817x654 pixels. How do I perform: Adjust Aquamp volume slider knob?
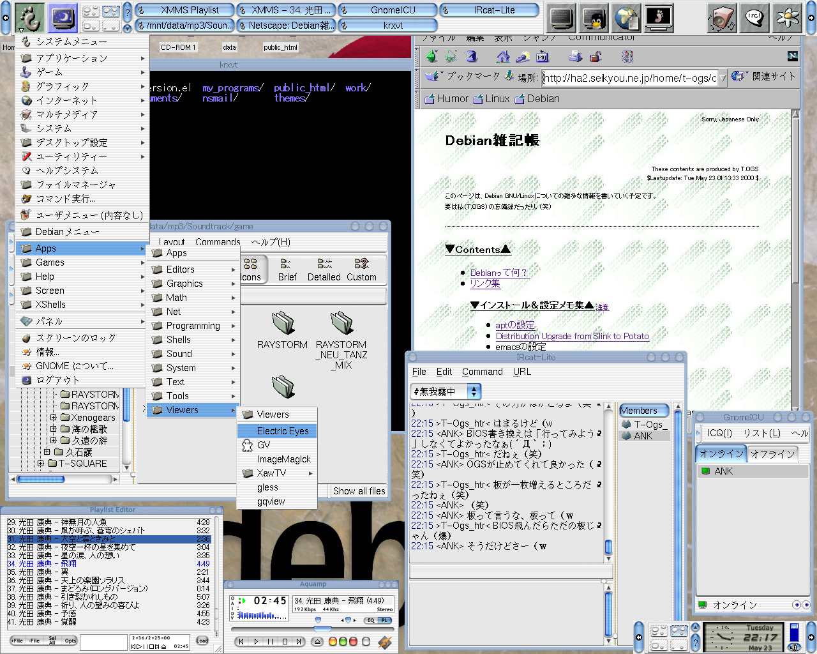click(318, 620)
